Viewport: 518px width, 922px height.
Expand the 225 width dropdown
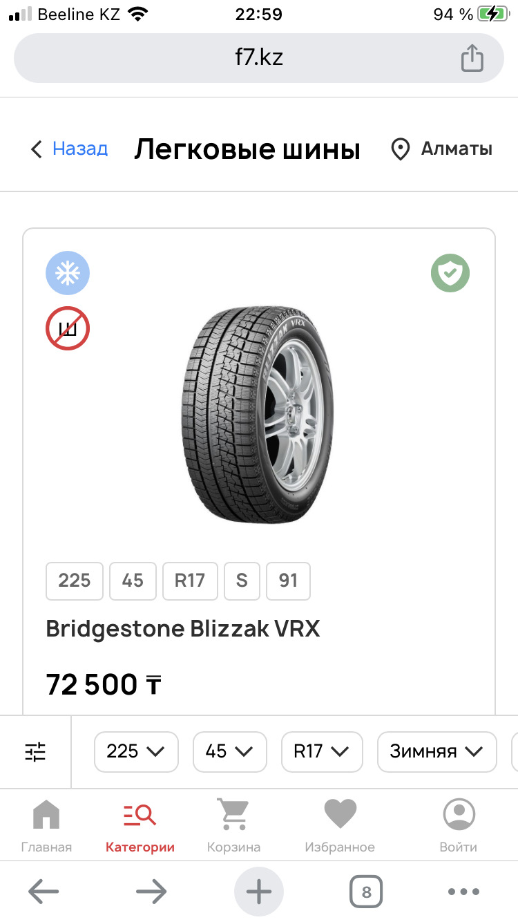pyautogui.click(x=136, y=751)
